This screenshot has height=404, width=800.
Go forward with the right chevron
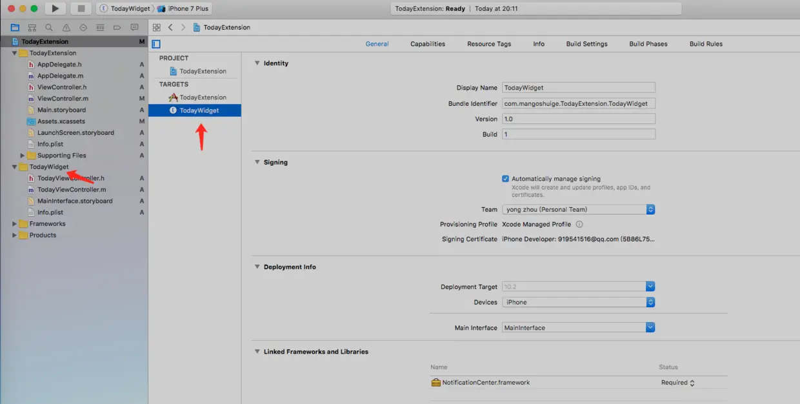tap(183, 28)
